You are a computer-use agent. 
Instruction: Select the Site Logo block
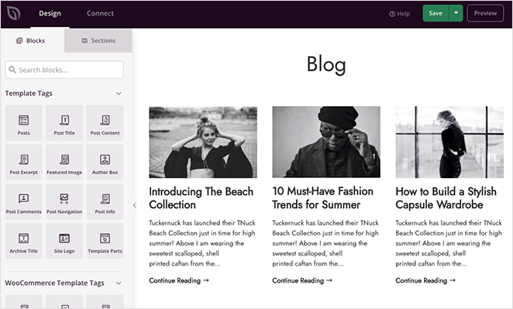coord(64,241)
